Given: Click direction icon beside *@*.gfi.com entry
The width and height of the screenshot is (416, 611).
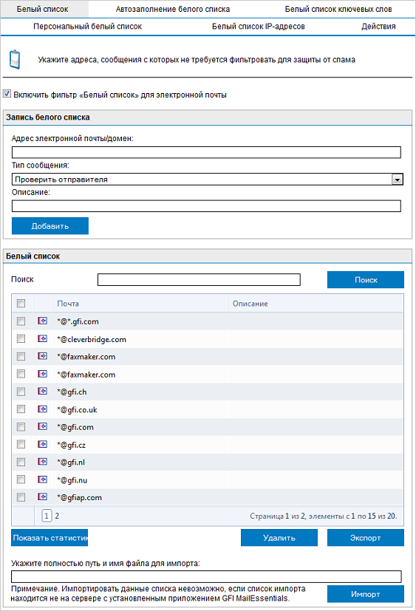Looking at the screenshot, I should [x=43, y=321].
